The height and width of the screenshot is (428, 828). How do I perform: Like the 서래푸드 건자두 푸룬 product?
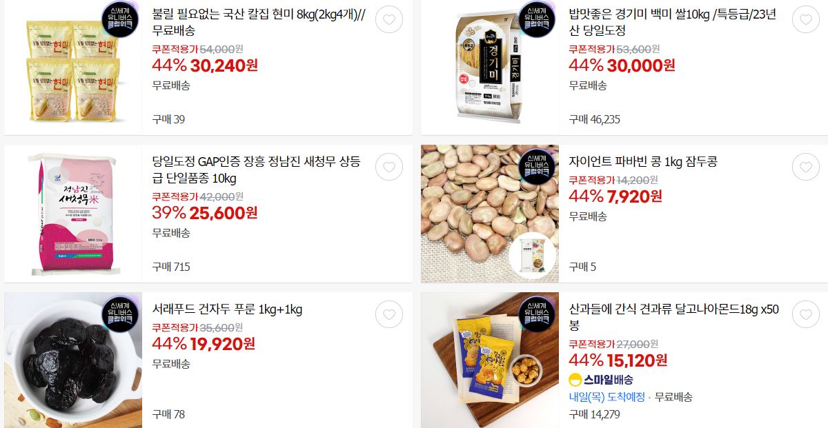coord(389,314)
